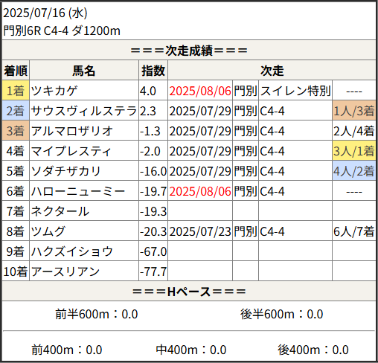Click orange 1人/3着 result cell
The height and width of the screenshot is (363, 378).
354,111
